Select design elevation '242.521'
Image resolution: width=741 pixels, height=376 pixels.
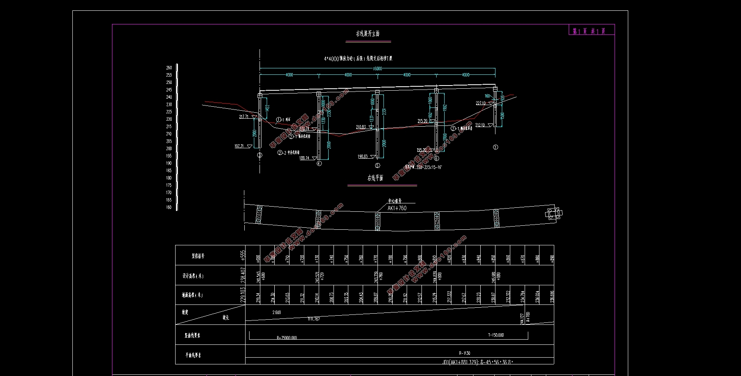tap(318, 277)
